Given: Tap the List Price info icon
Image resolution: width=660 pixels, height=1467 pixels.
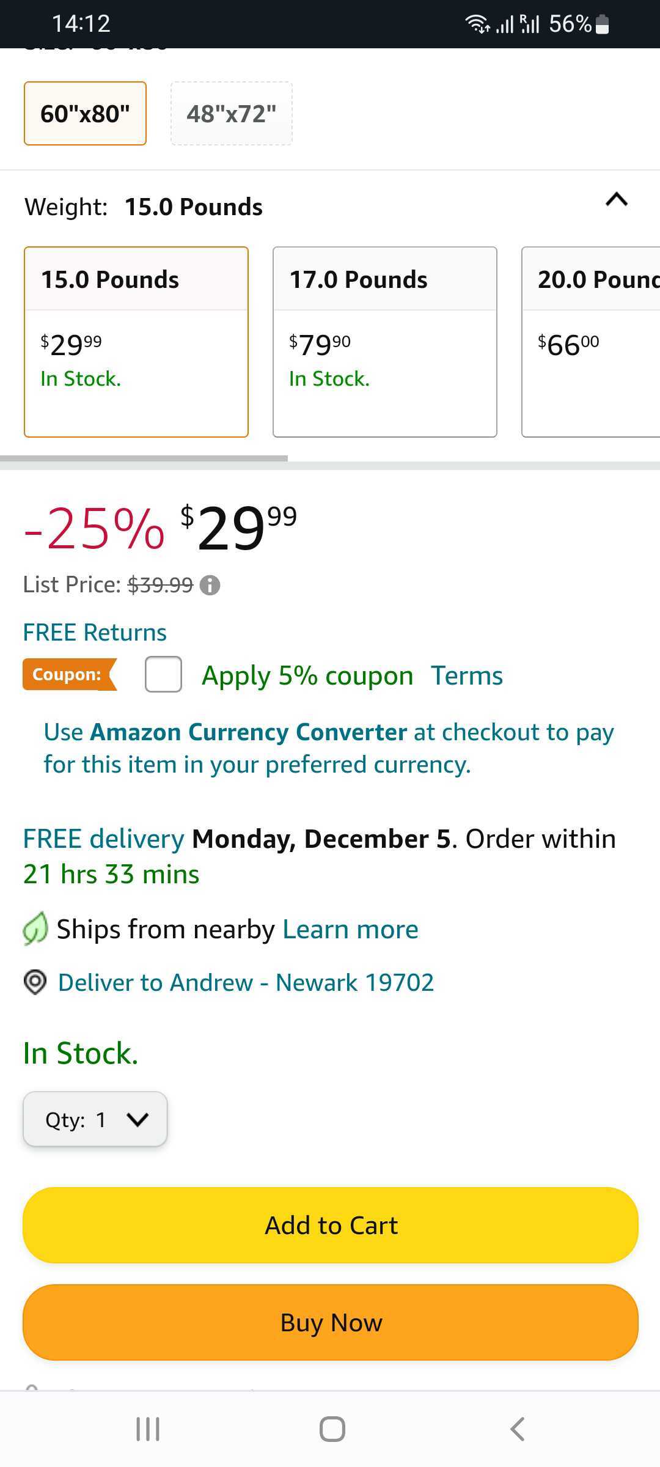Looking at the screenshot, I should (210, 585).
